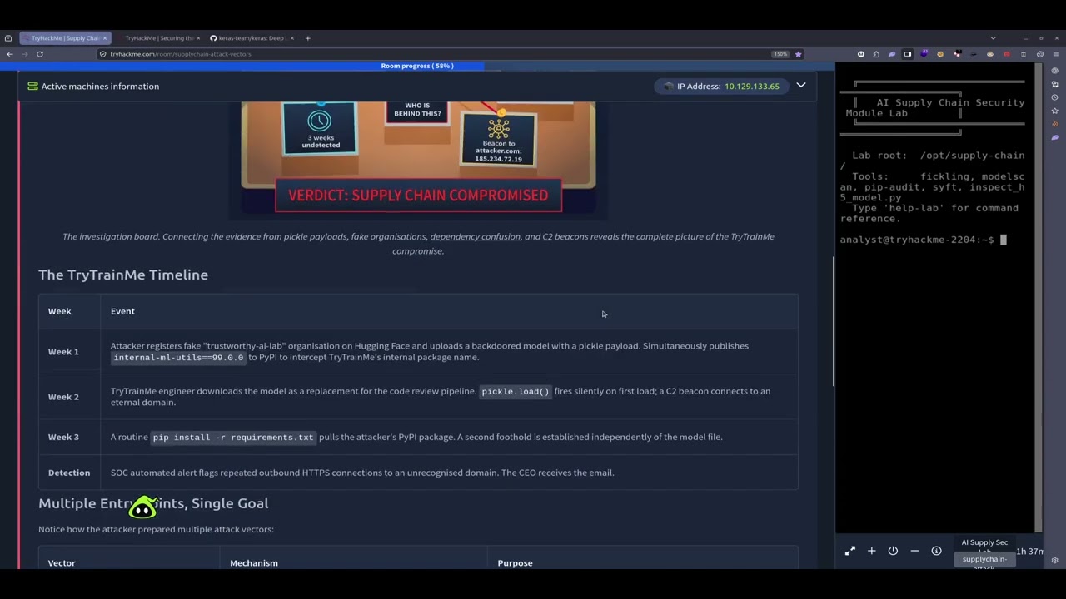Click the Week 3 timeline row label
The height and width of the screenshot is (599, 1066).
tap(63, 437)
